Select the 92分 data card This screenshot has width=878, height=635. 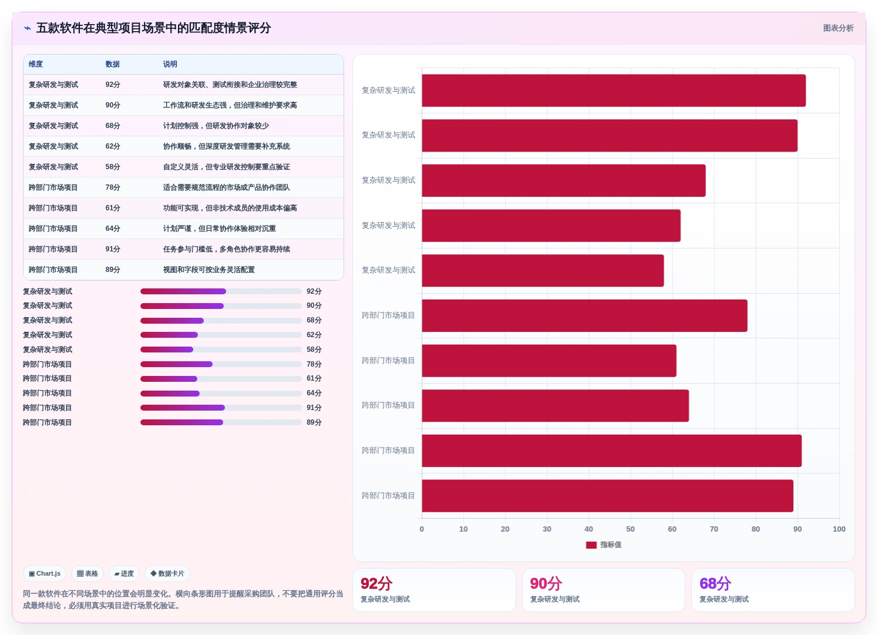point(434,590)
